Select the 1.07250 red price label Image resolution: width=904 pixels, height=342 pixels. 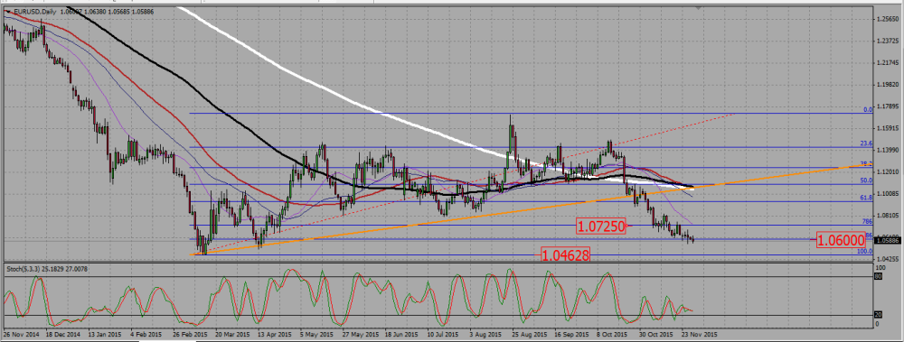[x=601, y=226]
